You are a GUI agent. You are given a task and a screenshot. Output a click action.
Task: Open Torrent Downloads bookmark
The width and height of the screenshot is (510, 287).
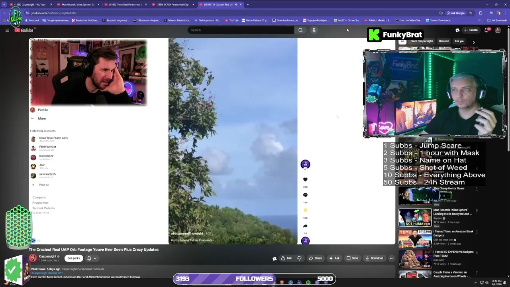tap(439, 20)
